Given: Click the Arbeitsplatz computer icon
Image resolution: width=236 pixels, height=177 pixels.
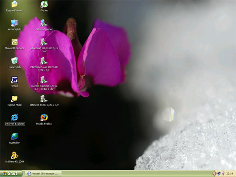Looking at the screenshot, I should coord(15,23).
